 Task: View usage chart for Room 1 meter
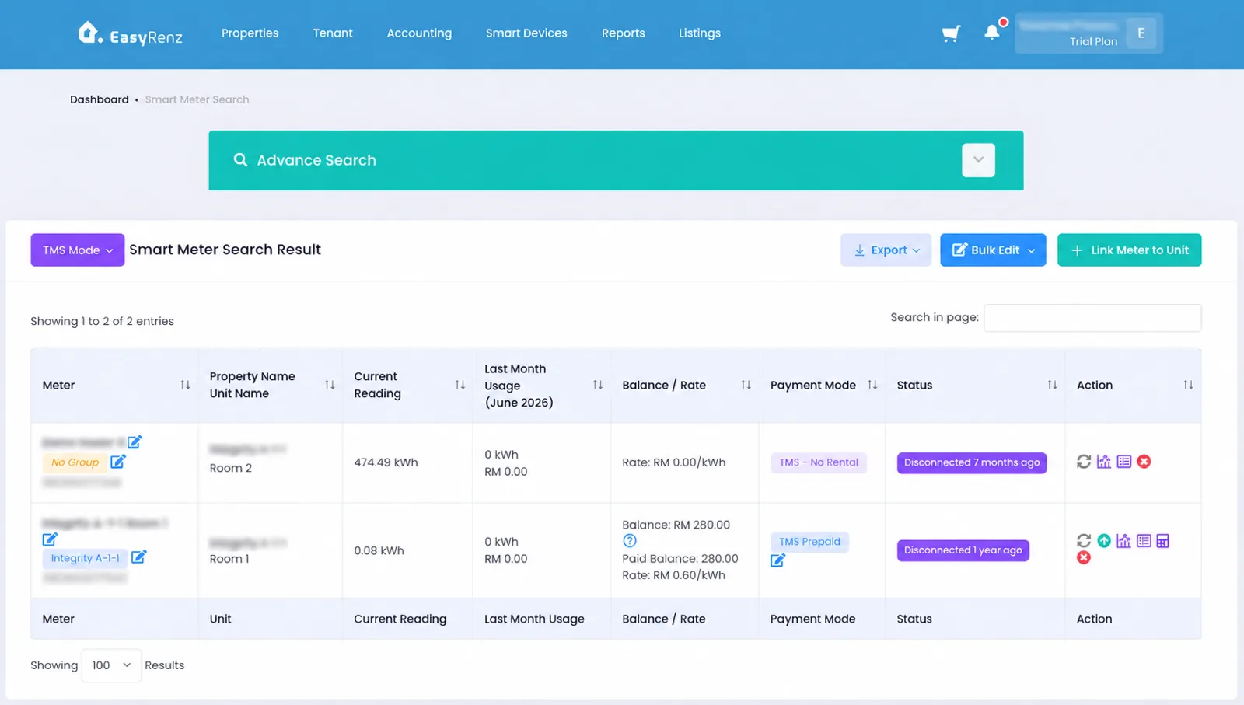coord(1123,541)
